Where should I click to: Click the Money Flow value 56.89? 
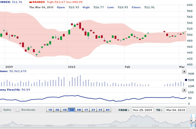[26, 90]
